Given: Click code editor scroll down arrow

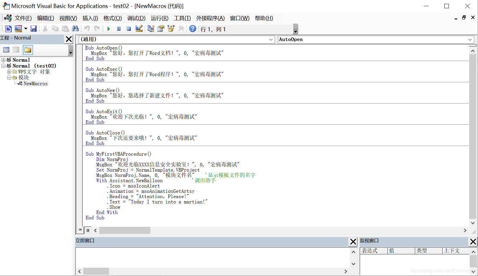Looking at the screenshot, I should pos(473,223).
